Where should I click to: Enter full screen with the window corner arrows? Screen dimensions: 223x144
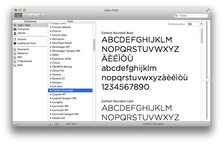208,10
